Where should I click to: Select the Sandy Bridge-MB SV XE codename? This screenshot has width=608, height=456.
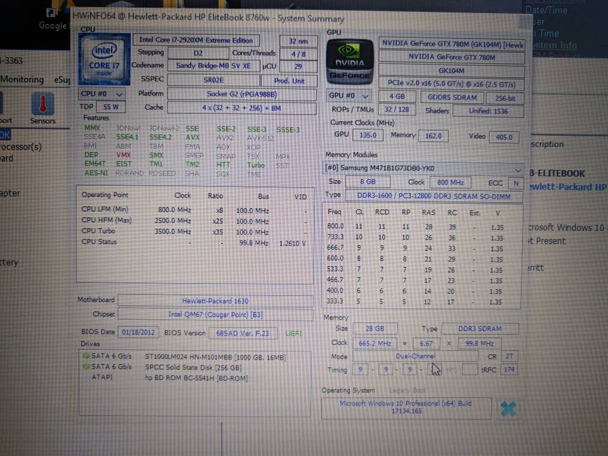(214, 66)
